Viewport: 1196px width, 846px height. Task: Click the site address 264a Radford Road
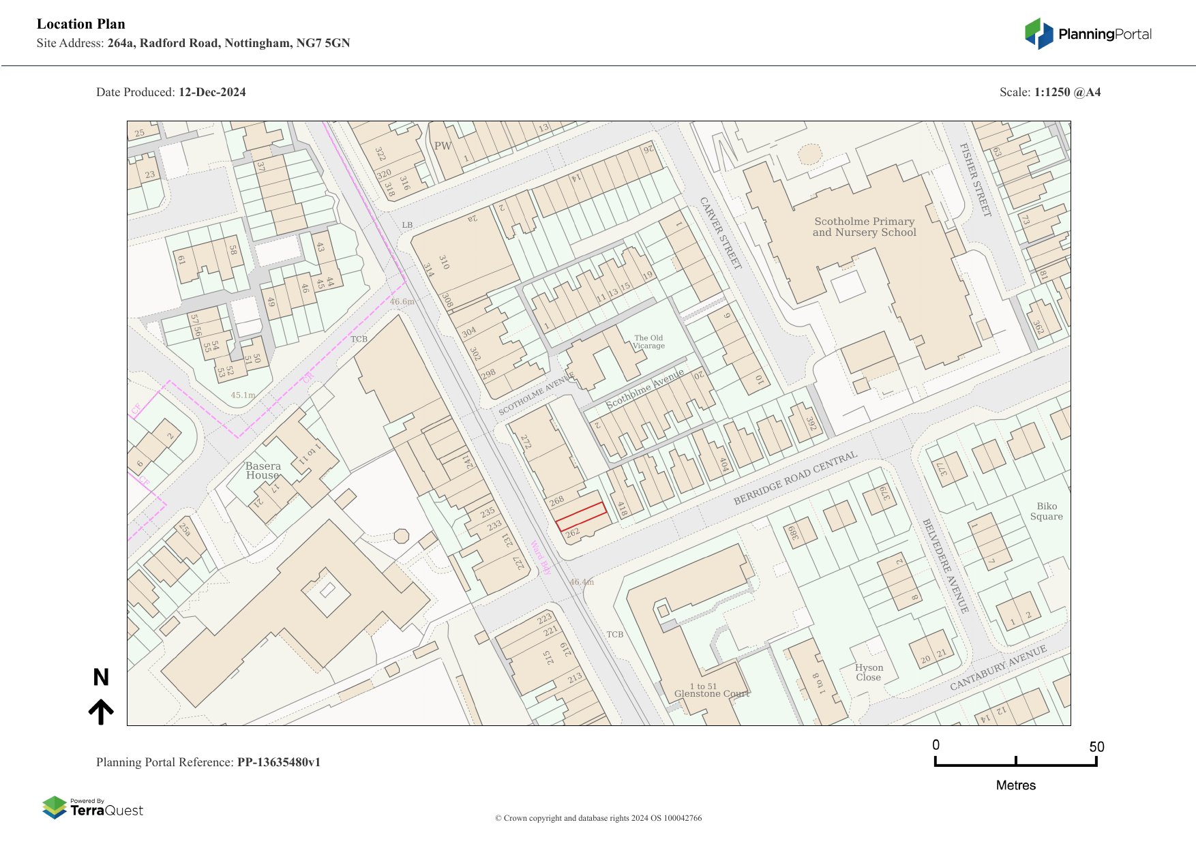[x=228, y=43]
